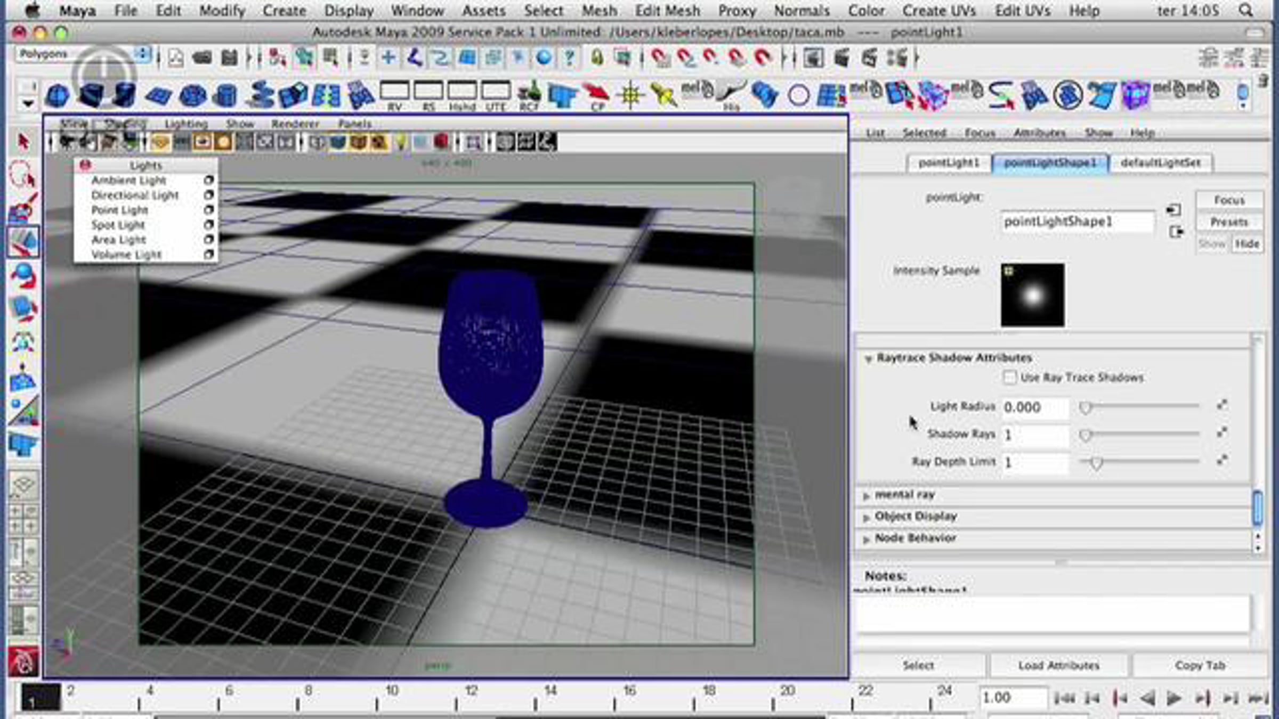Open the Create UVs menu

pyautogui.click(x=939, y=11)
